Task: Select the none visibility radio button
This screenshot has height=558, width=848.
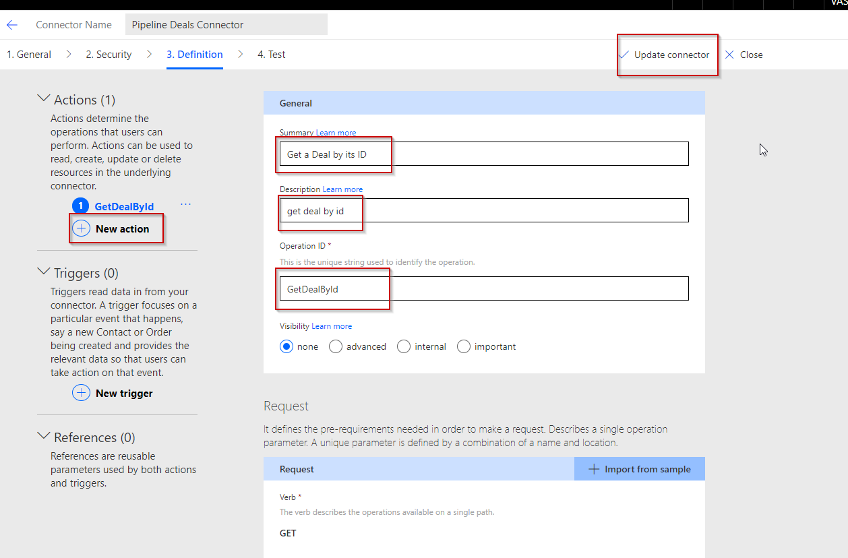Action: (286, 346)
